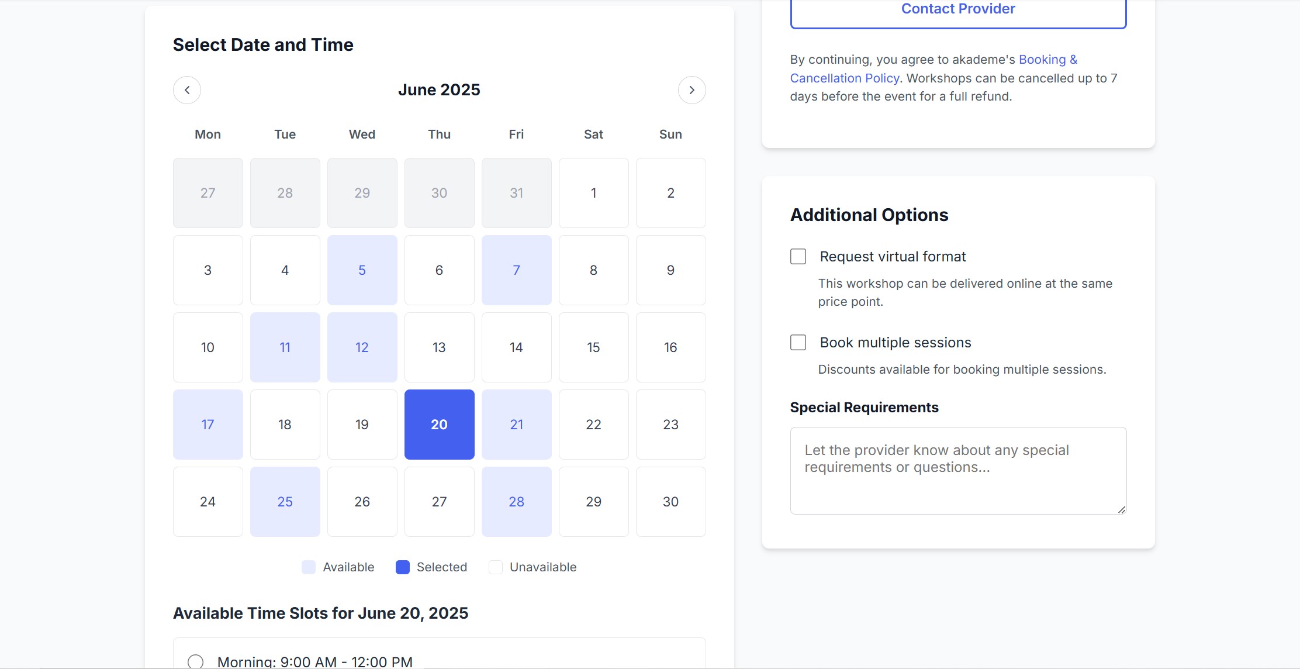Choose June 25 from the calendar

(285, 502)
